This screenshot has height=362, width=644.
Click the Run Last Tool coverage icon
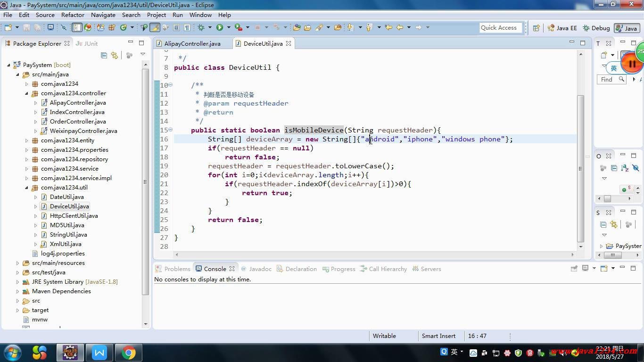[239, 27]
